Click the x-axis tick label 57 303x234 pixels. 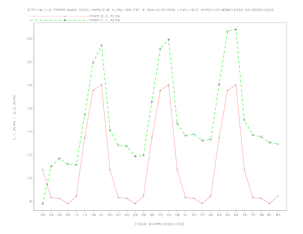202,215
